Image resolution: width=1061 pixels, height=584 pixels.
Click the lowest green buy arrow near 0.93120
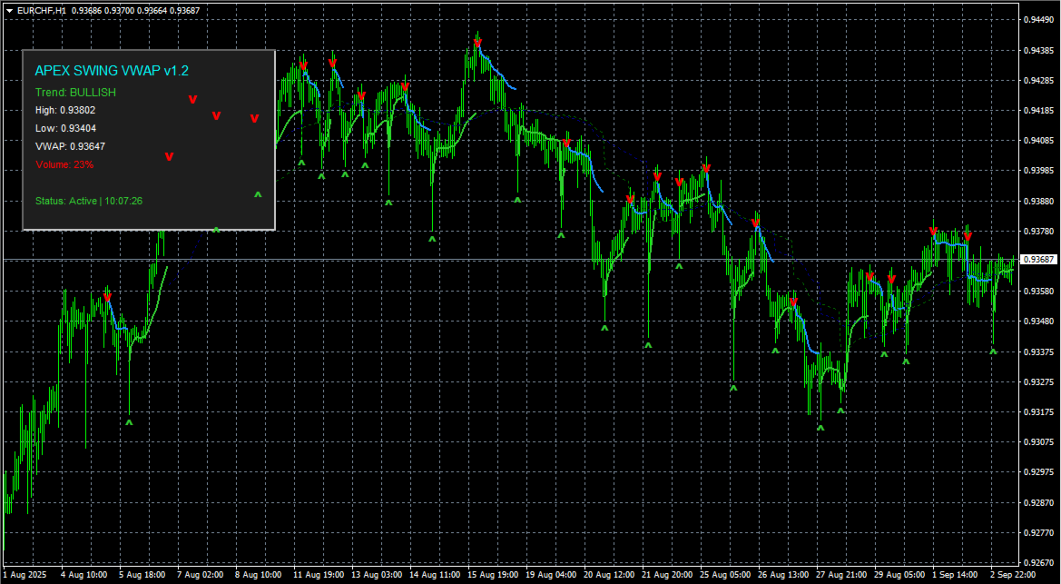[820, 428]
